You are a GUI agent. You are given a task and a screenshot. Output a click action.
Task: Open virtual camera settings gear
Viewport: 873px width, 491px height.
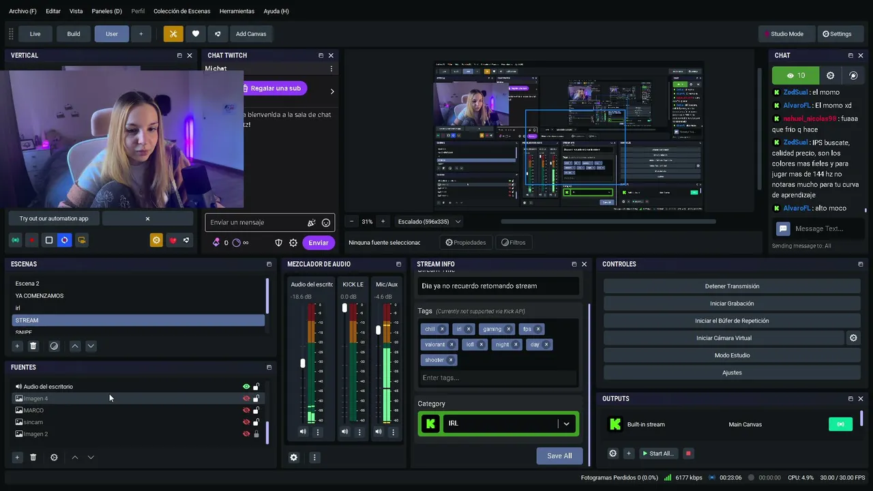853,338
